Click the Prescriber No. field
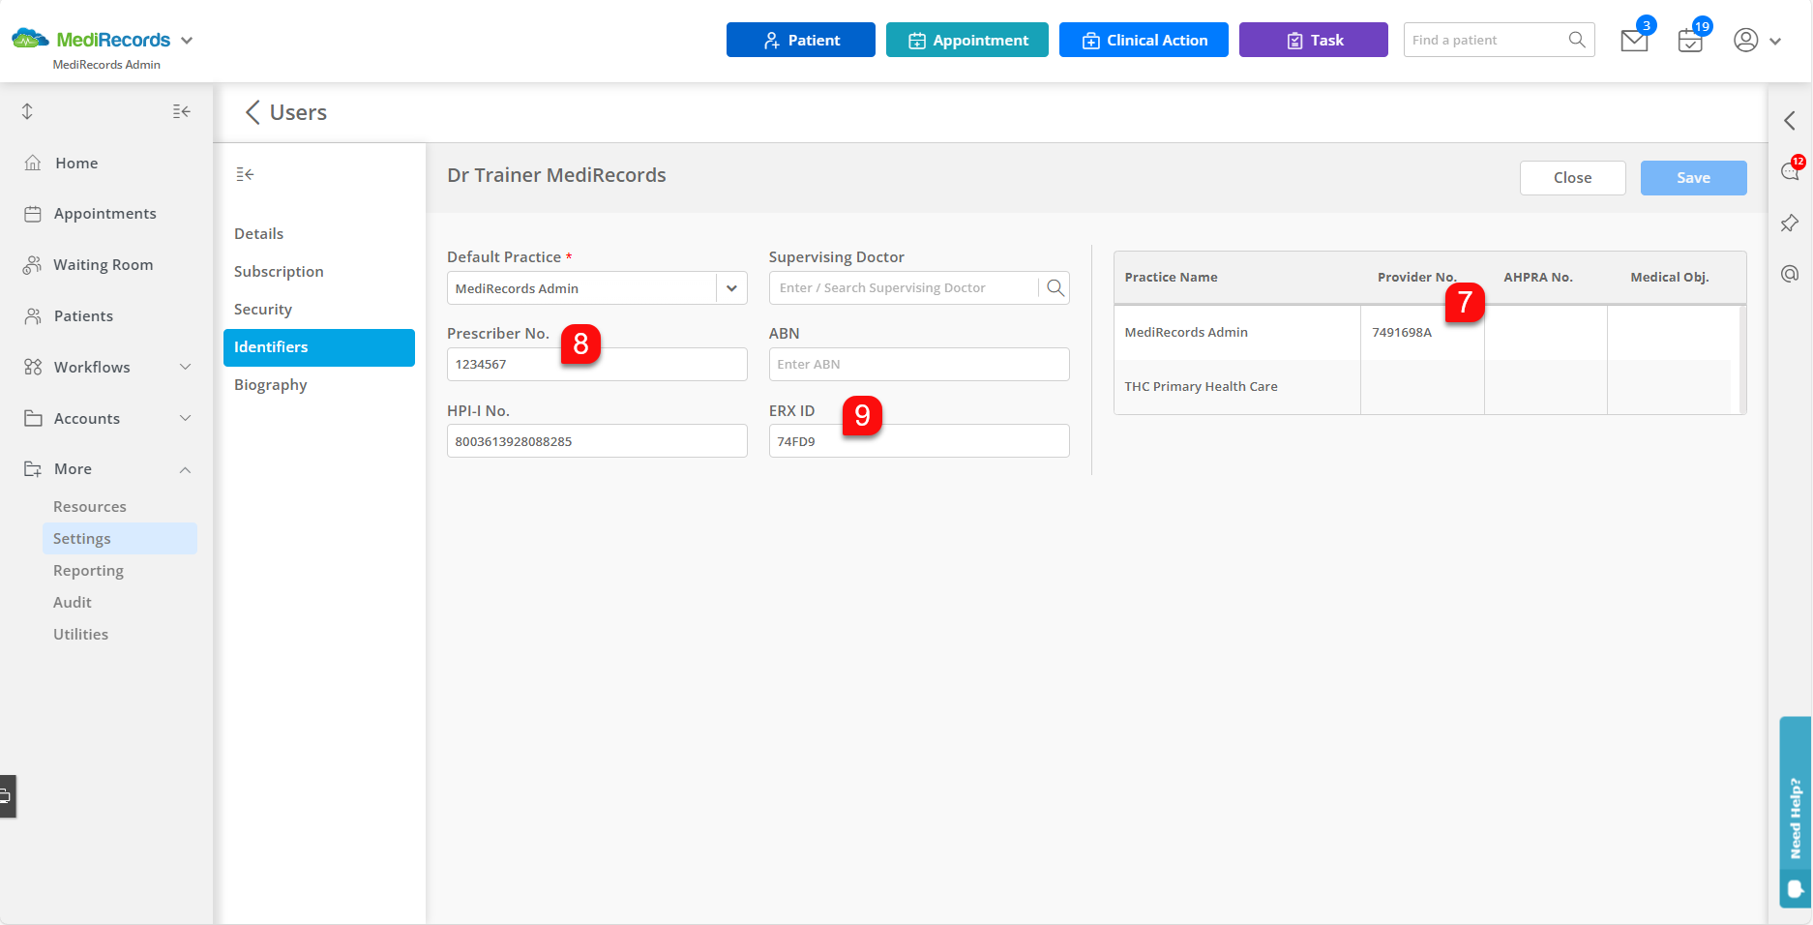1813x925 pixels. 597,365
